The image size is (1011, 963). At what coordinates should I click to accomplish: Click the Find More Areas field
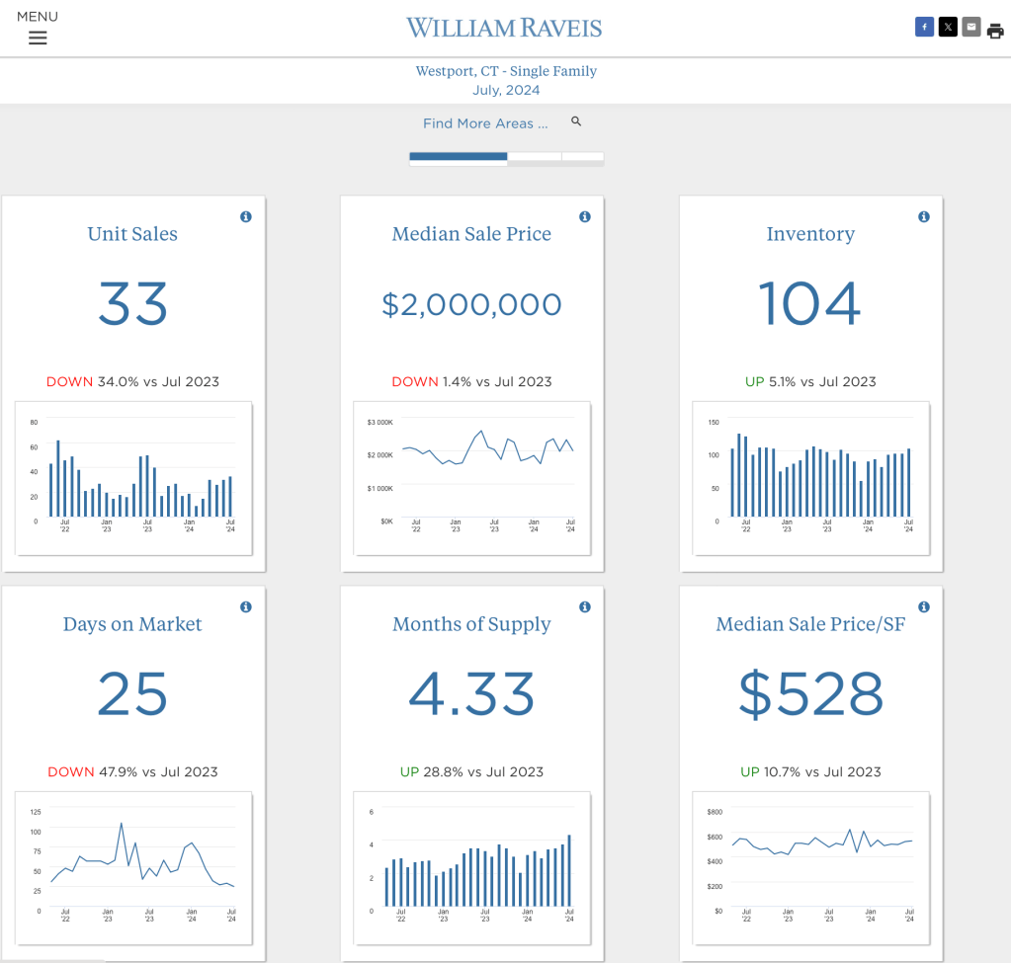tap(484, 123)
